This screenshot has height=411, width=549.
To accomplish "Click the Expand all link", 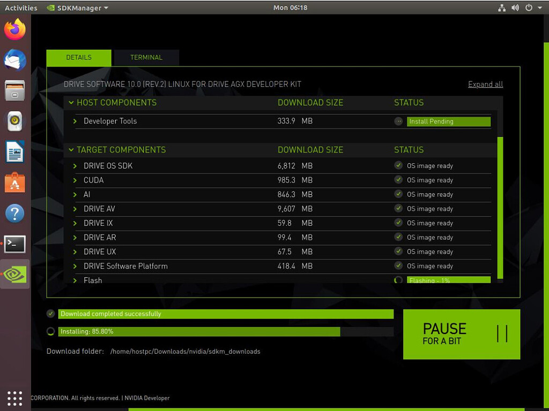I will click(485, 84).
